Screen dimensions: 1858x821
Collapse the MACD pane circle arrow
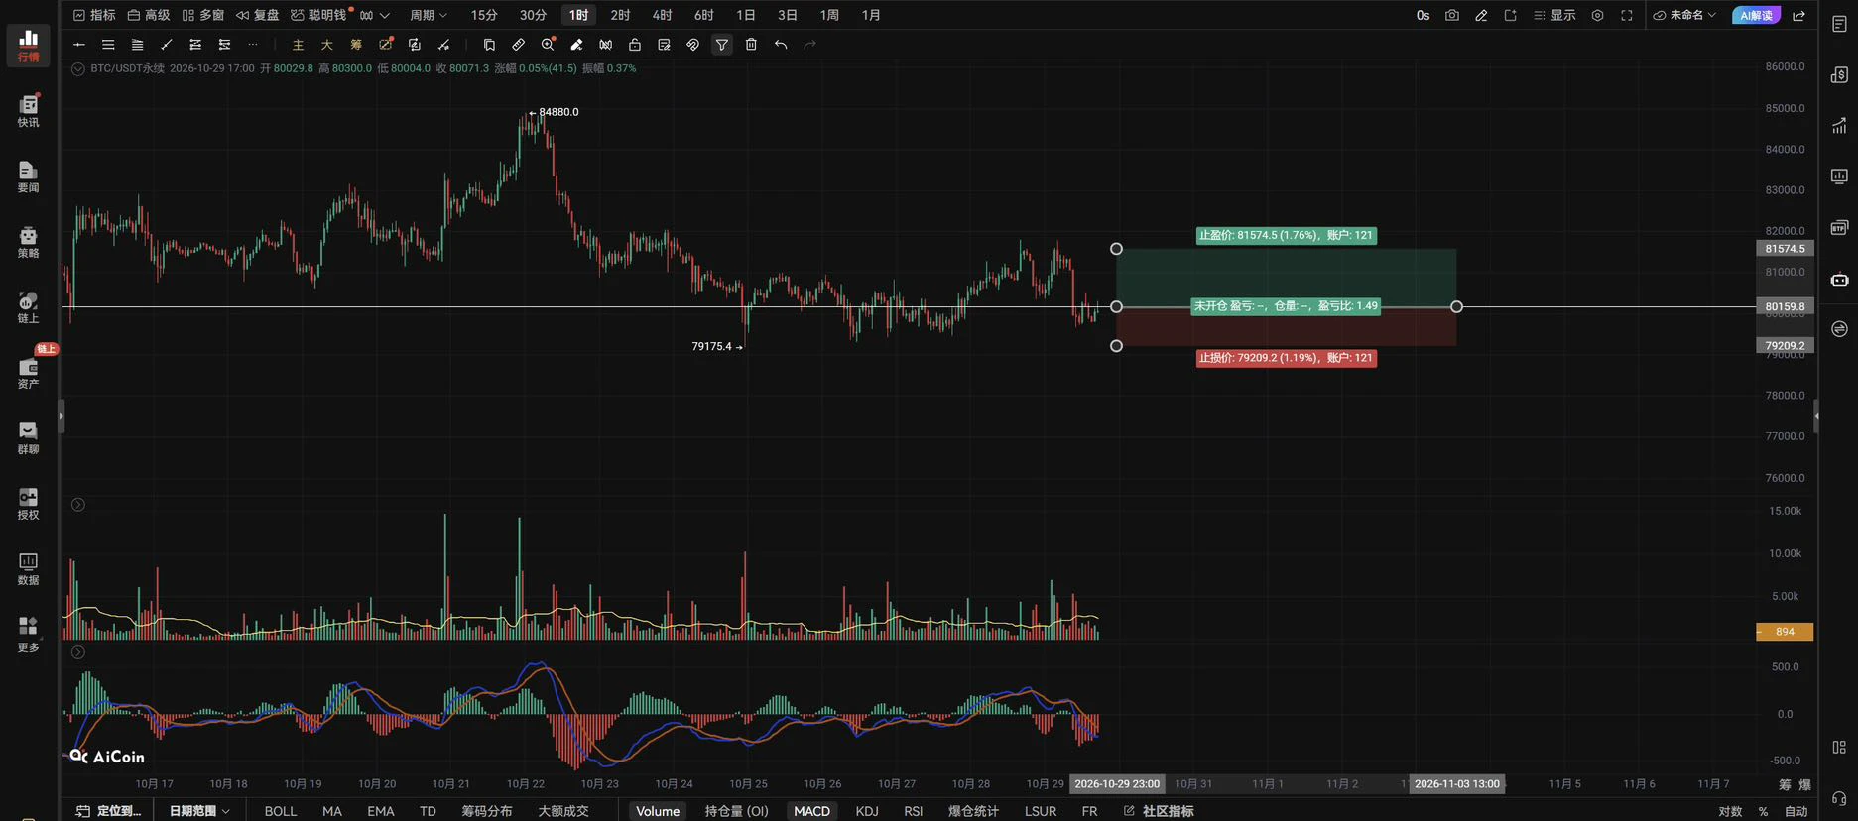78,652
